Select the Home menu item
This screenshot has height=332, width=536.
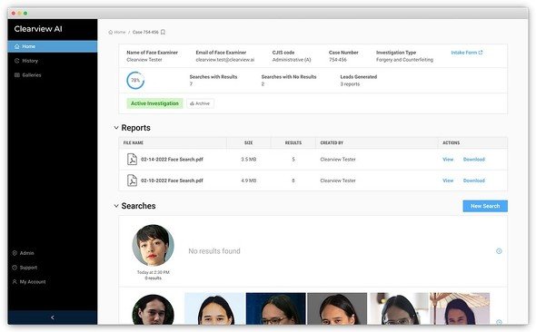53,46
